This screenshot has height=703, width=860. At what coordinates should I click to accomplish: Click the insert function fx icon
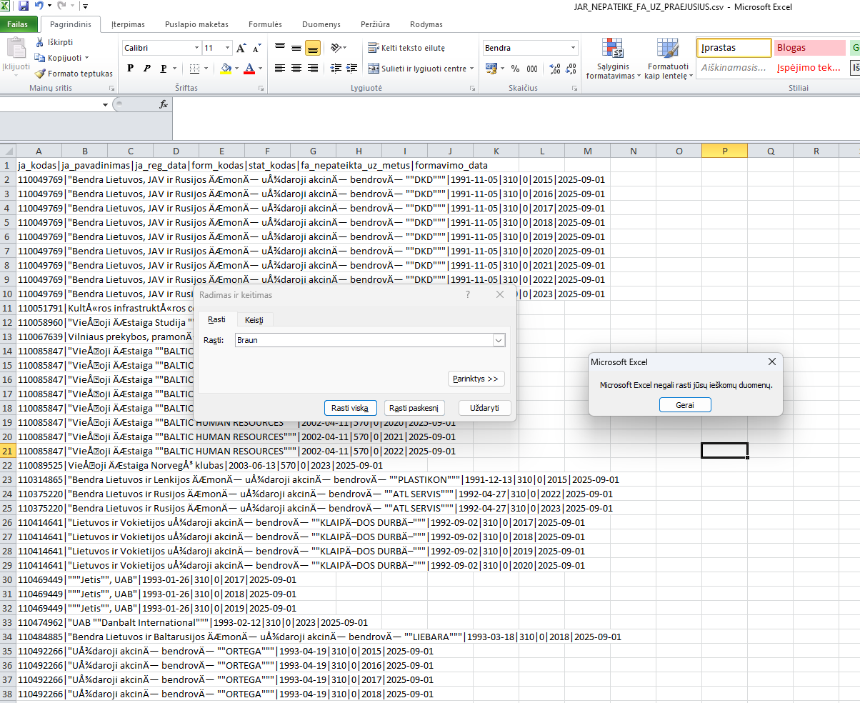[163, 104]
